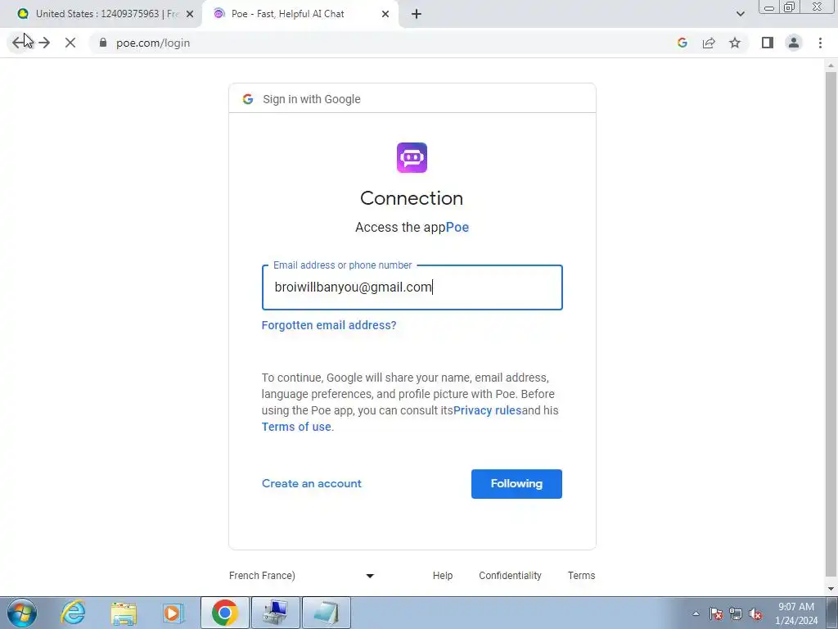Focus the email address or phone number field
The height and width of the screenshot is (629, 838).
412,287
